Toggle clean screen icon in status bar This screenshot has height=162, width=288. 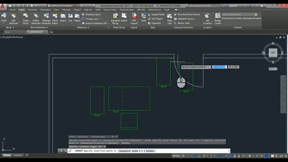pos(281,156)
